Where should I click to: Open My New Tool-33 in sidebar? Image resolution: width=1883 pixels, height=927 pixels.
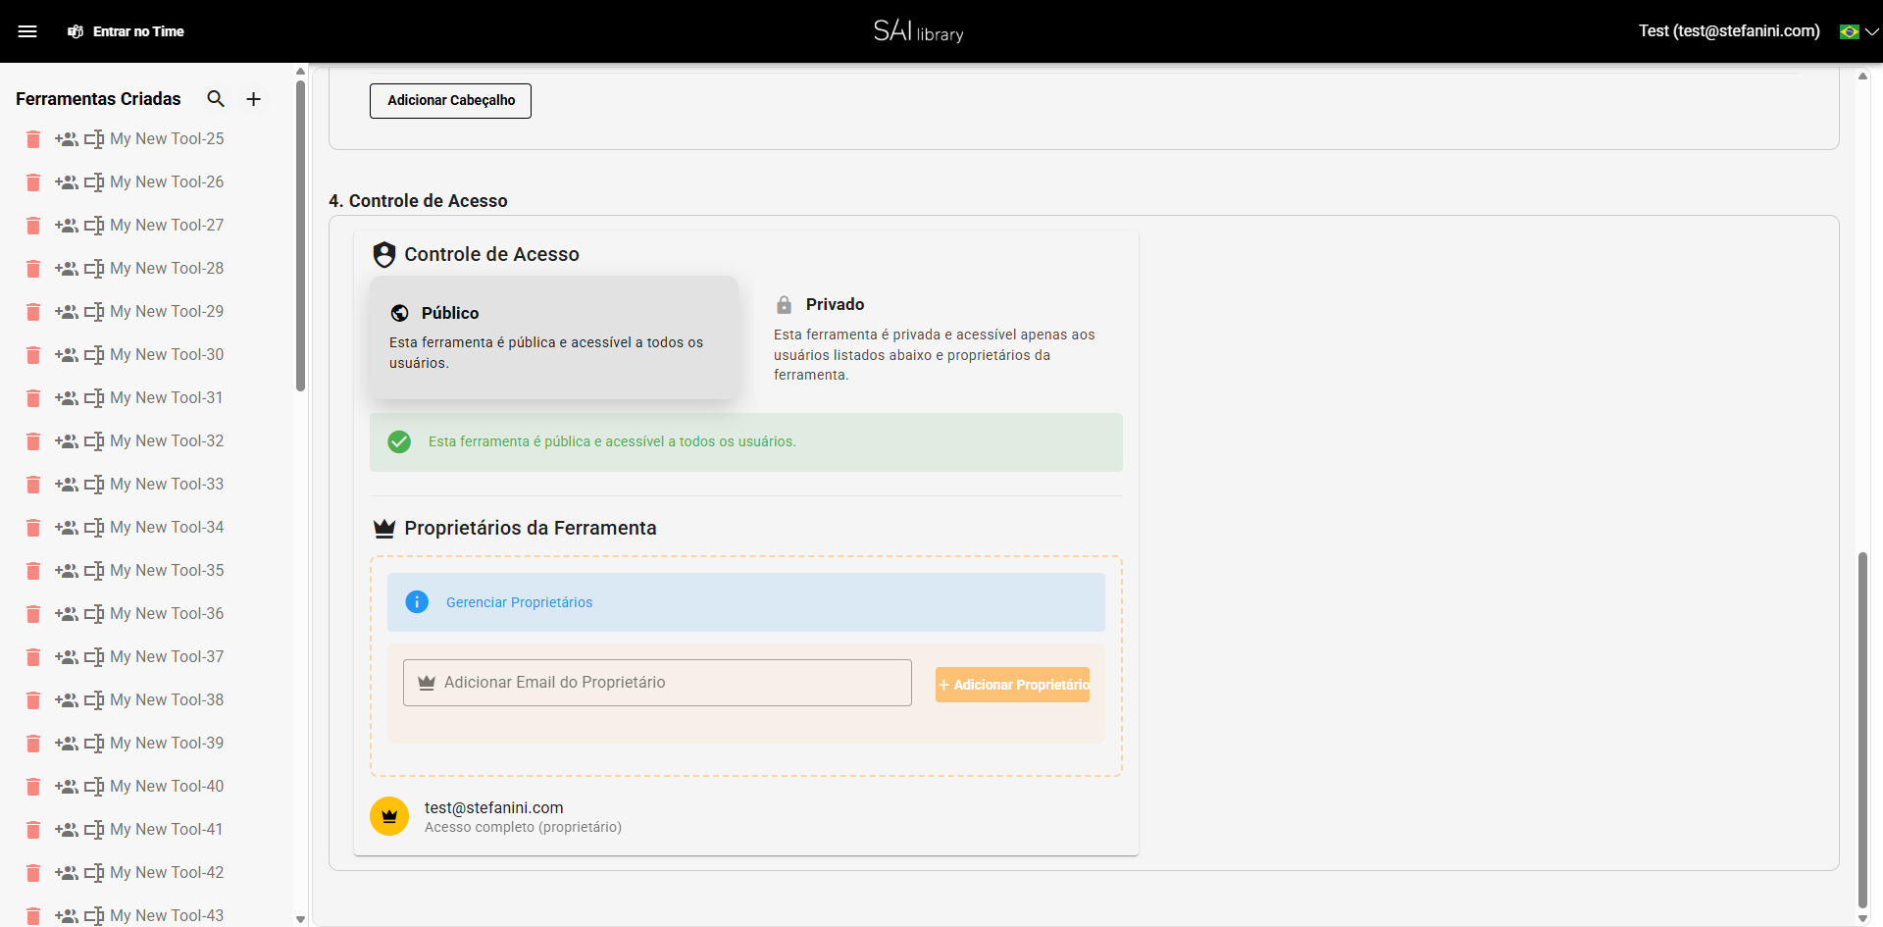pyautogui.click(x=167, y=485)
